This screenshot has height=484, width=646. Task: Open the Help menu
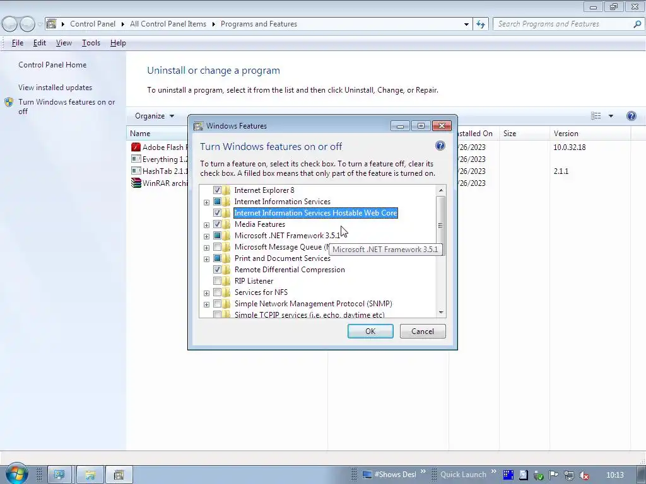click(x=118, y=43)
